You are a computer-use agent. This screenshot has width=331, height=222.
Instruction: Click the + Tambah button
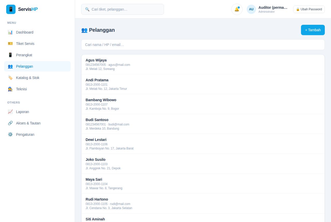pyautogui.click(x=313, y=30)
